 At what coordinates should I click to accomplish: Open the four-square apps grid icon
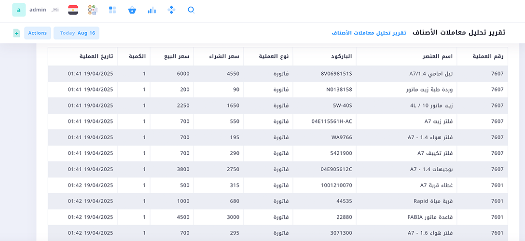pyautogui.click(x=112, y=10)
